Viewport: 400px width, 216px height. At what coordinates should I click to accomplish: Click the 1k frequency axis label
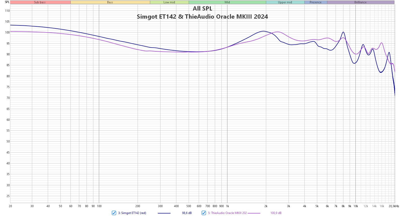227,206
